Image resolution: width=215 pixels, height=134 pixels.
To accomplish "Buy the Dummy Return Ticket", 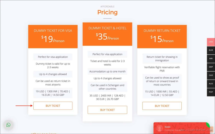I will (162, 106).
